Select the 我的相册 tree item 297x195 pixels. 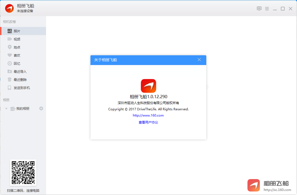[20, 108]
